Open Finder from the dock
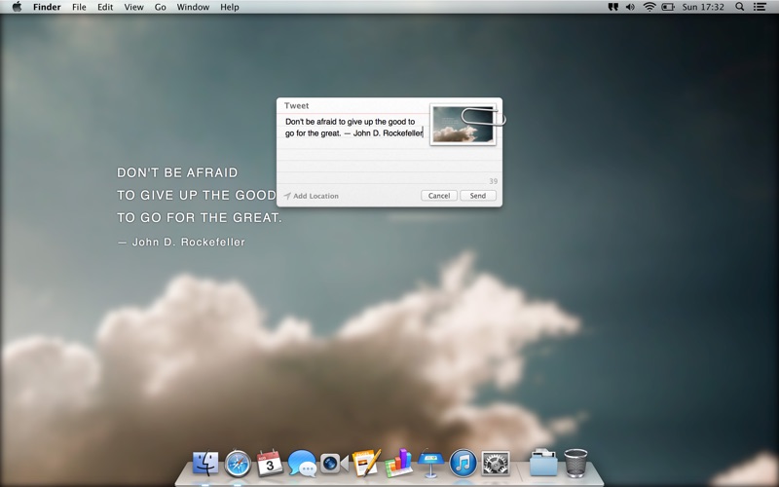The width and height of the screenshot is (779, 487). [x=205, y=464]
